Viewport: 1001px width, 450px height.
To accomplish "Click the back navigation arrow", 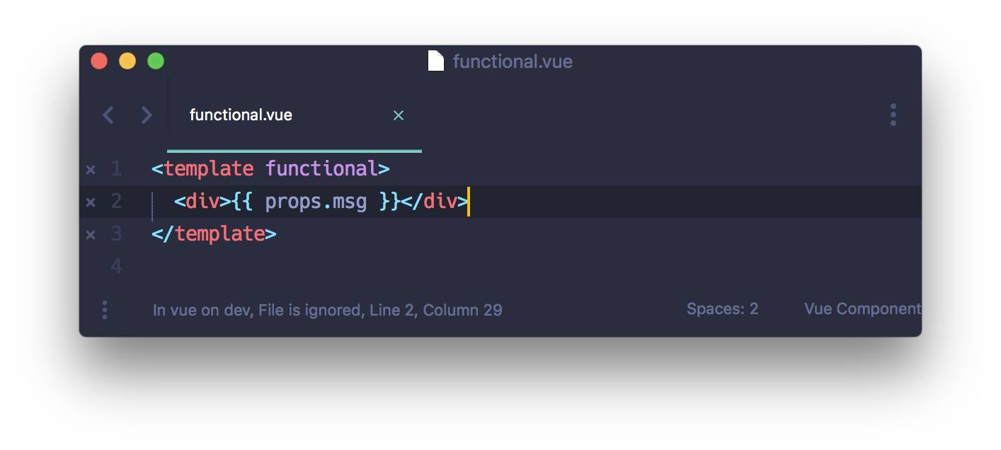I will click(108, 115).
